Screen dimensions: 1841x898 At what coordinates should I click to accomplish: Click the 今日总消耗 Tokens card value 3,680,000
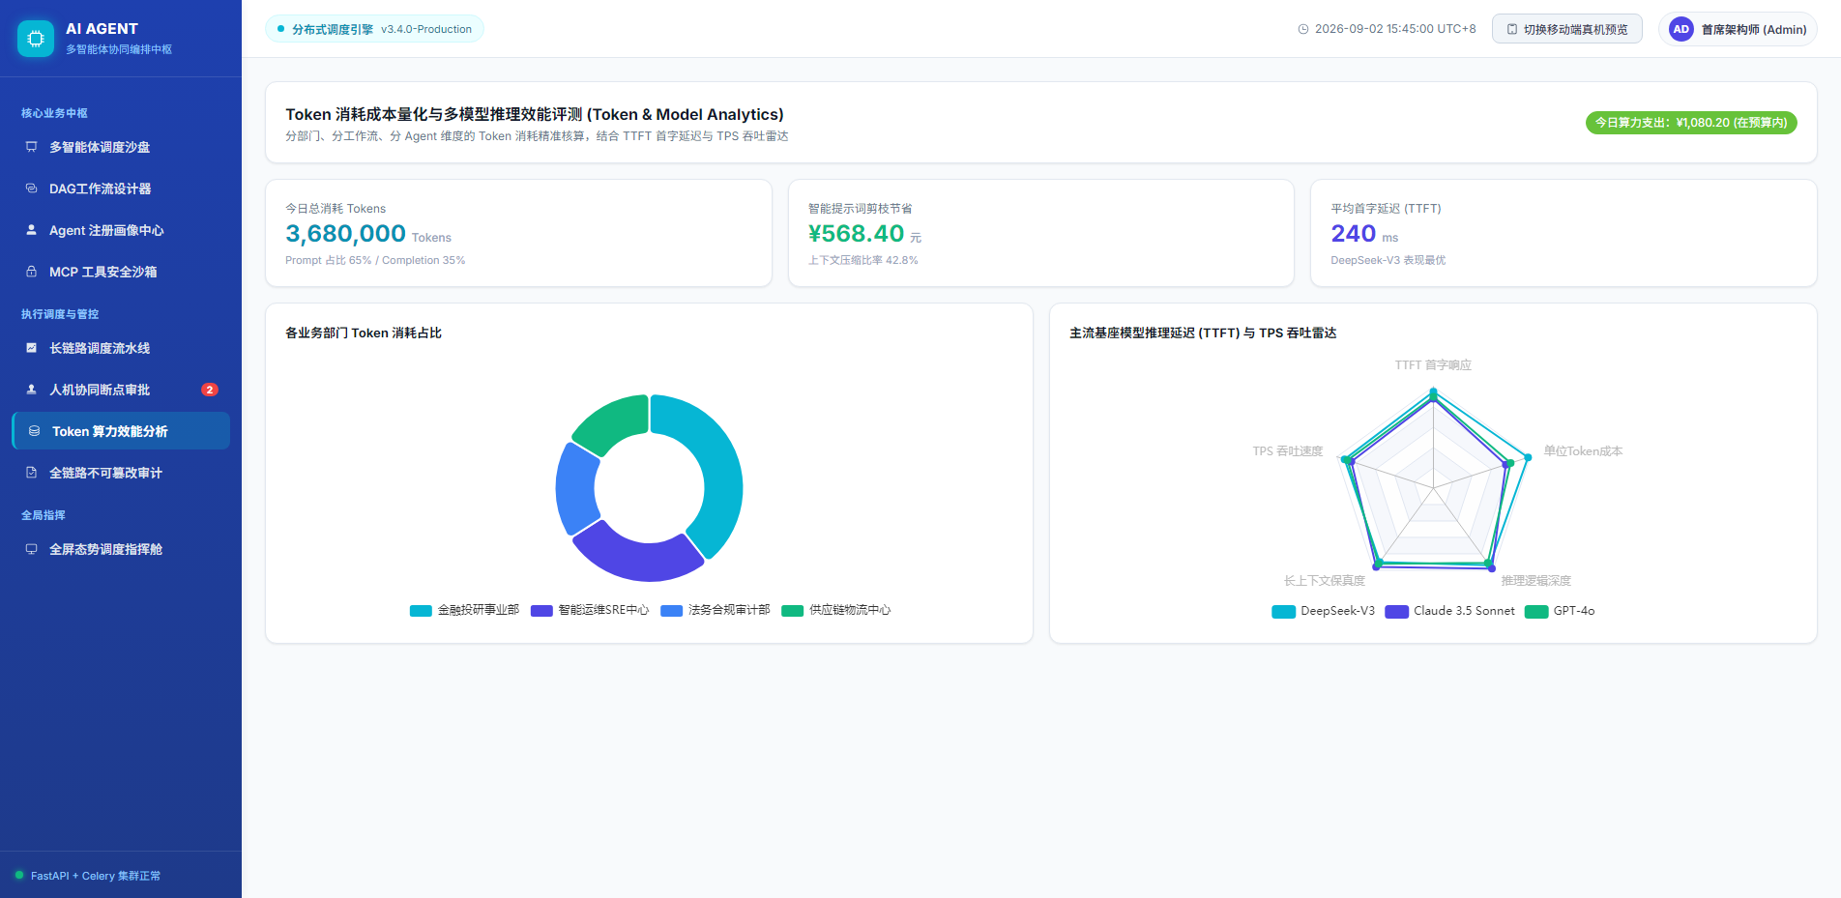tap(345, 234)
